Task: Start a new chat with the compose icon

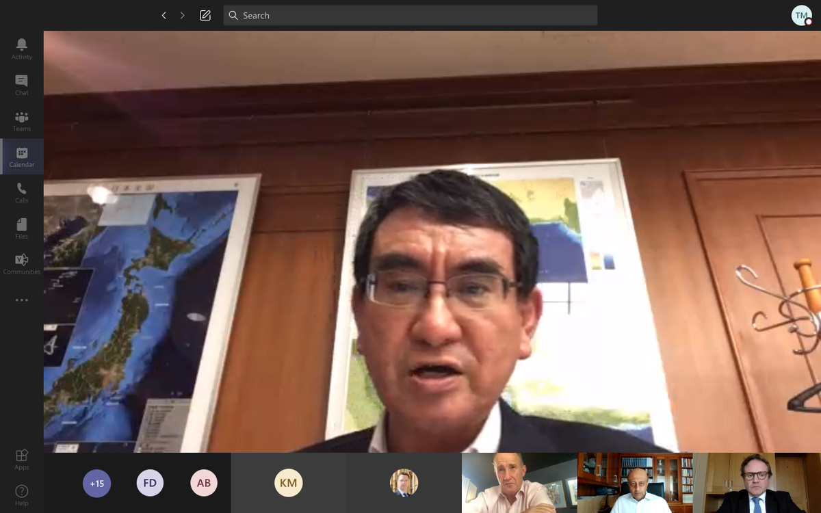Action: 205,15
